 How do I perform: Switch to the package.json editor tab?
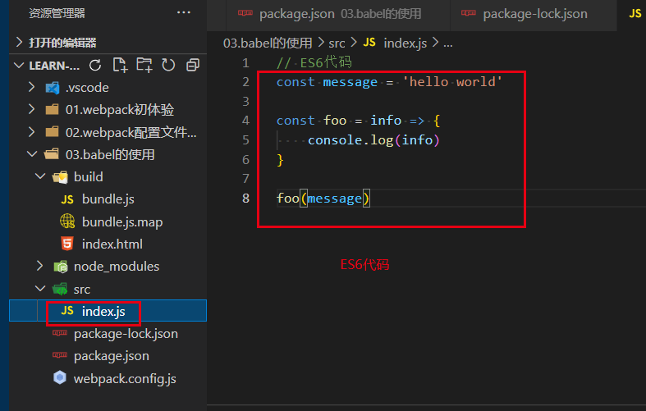(330, 14)
